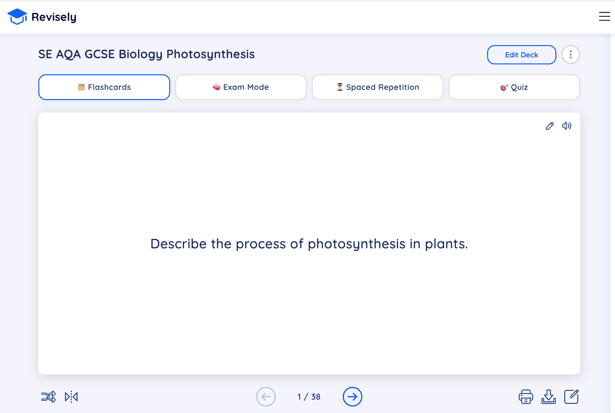Select the Quiz tab

click(x=514, y=87)
